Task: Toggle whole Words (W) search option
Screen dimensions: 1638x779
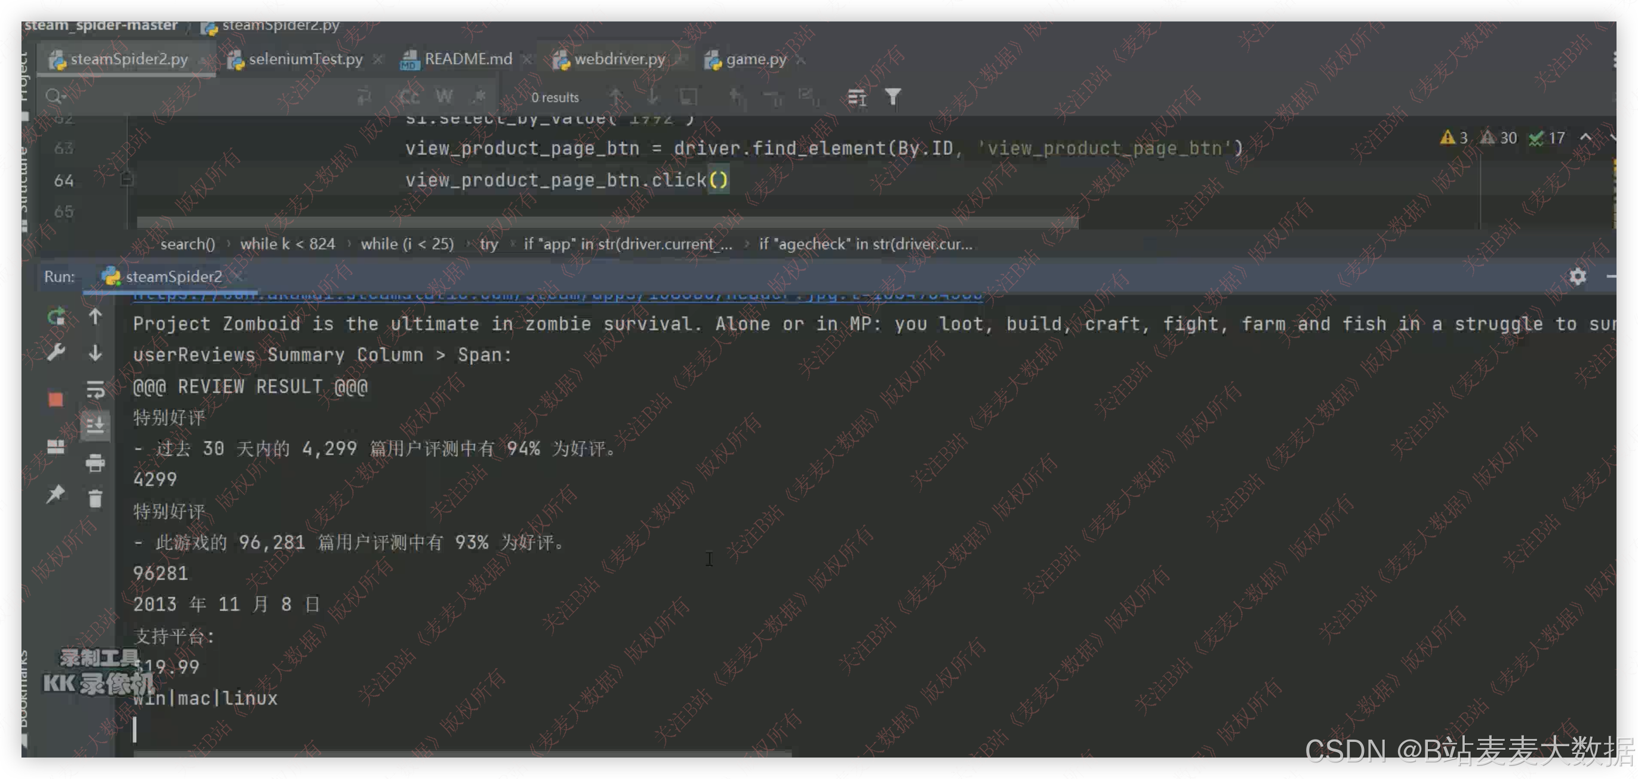Action: pos(444,97)
